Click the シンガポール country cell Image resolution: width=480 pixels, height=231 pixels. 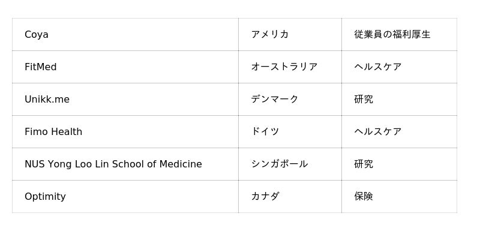290,164
